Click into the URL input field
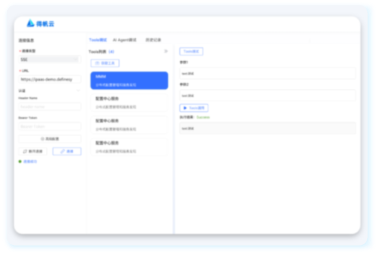This screenshot has width=378, height=254. click(49, 79)
